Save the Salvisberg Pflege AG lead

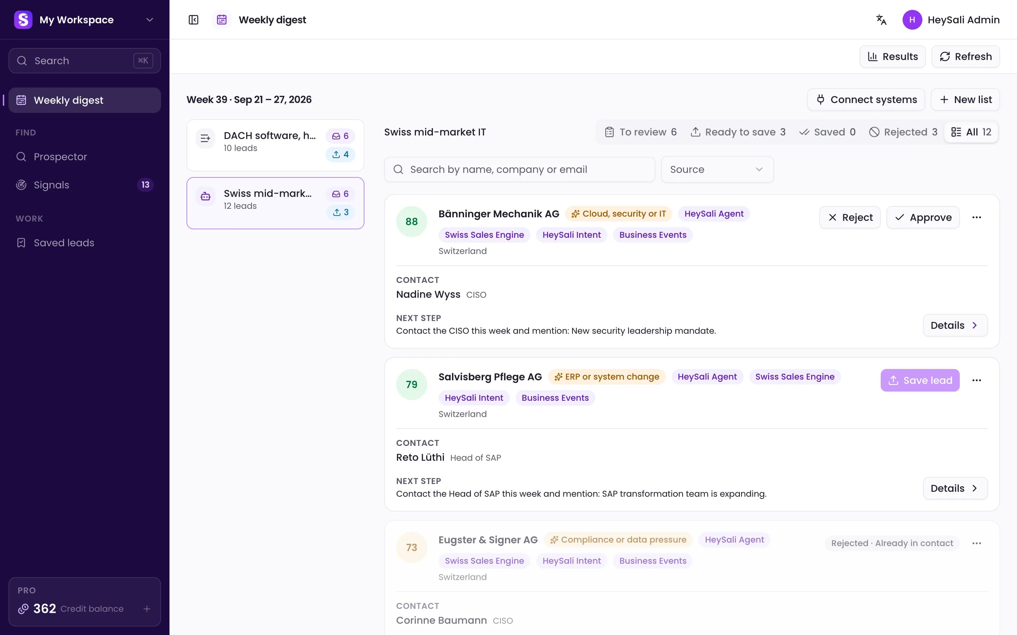click(920, 381)
